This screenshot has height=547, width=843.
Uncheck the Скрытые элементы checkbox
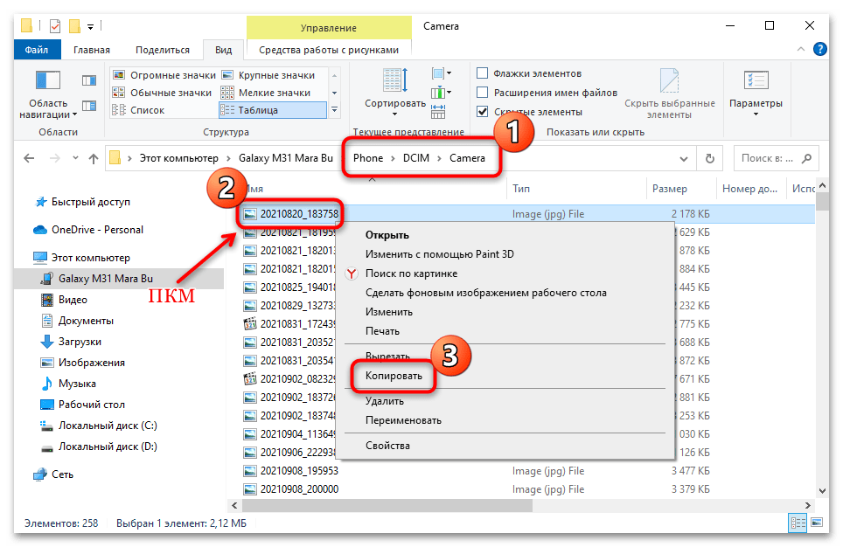coord(482,112)
